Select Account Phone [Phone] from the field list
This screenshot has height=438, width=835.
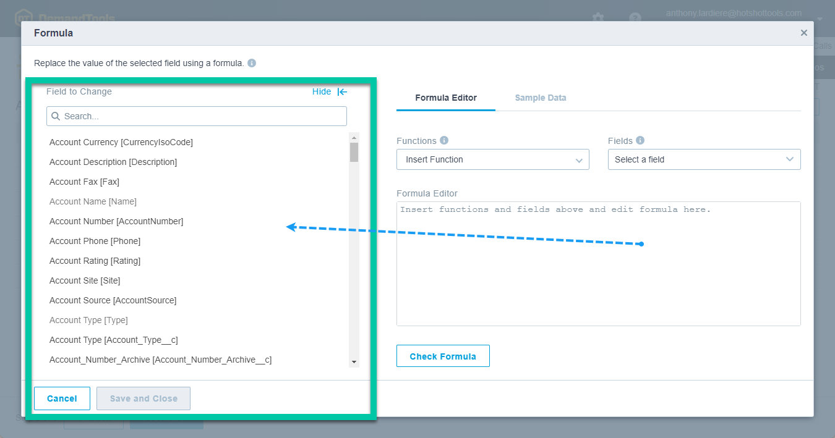95,241
